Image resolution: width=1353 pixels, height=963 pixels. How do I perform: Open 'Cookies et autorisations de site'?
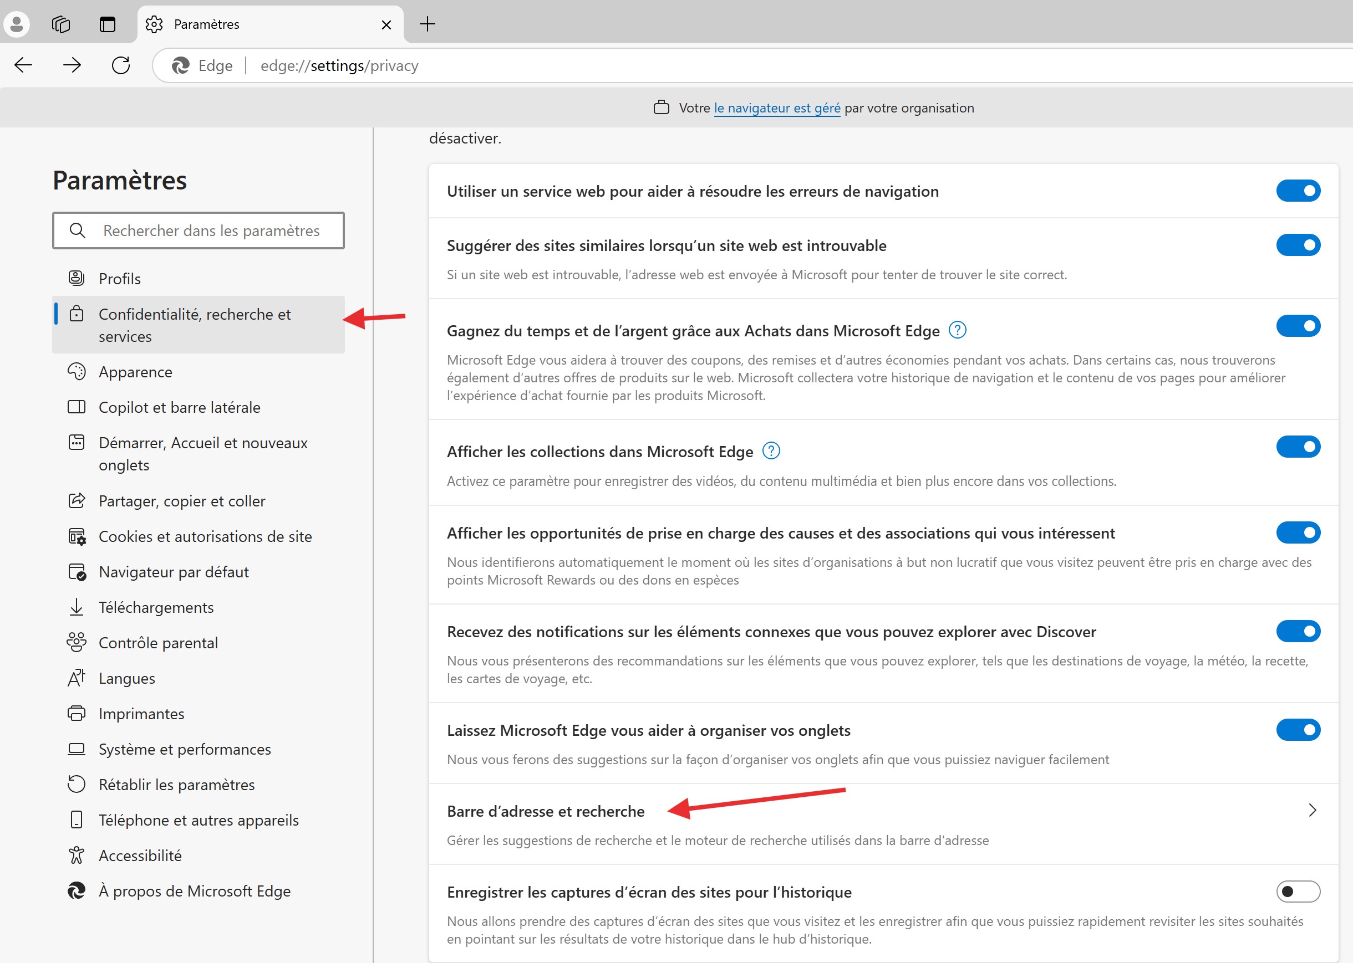point(198,537)
